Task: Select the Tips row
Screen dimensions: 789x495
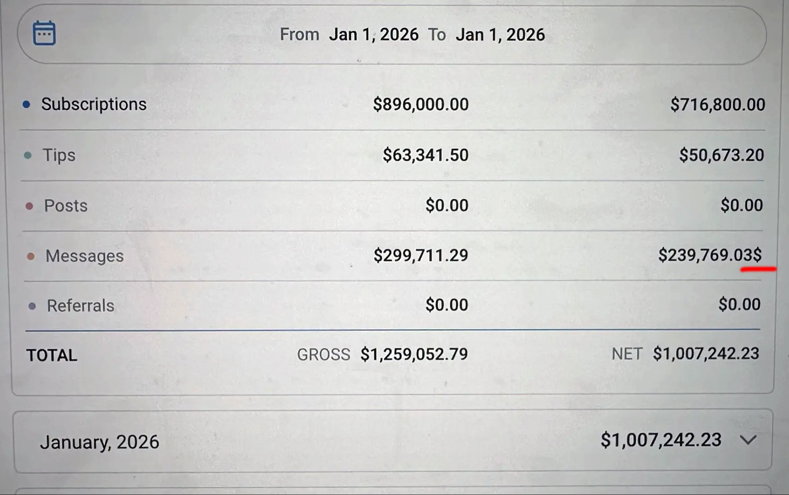Action: click(x=59, y=155)
